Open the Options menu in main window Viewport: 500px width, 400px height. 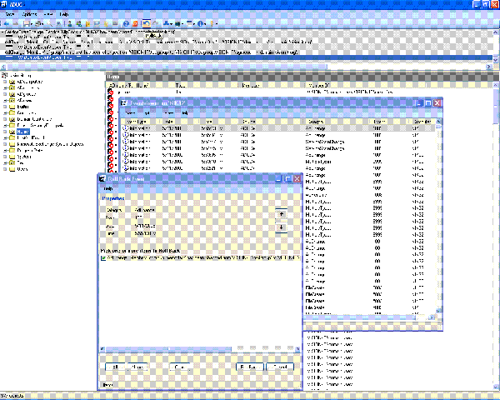click(x=28, y=15)
